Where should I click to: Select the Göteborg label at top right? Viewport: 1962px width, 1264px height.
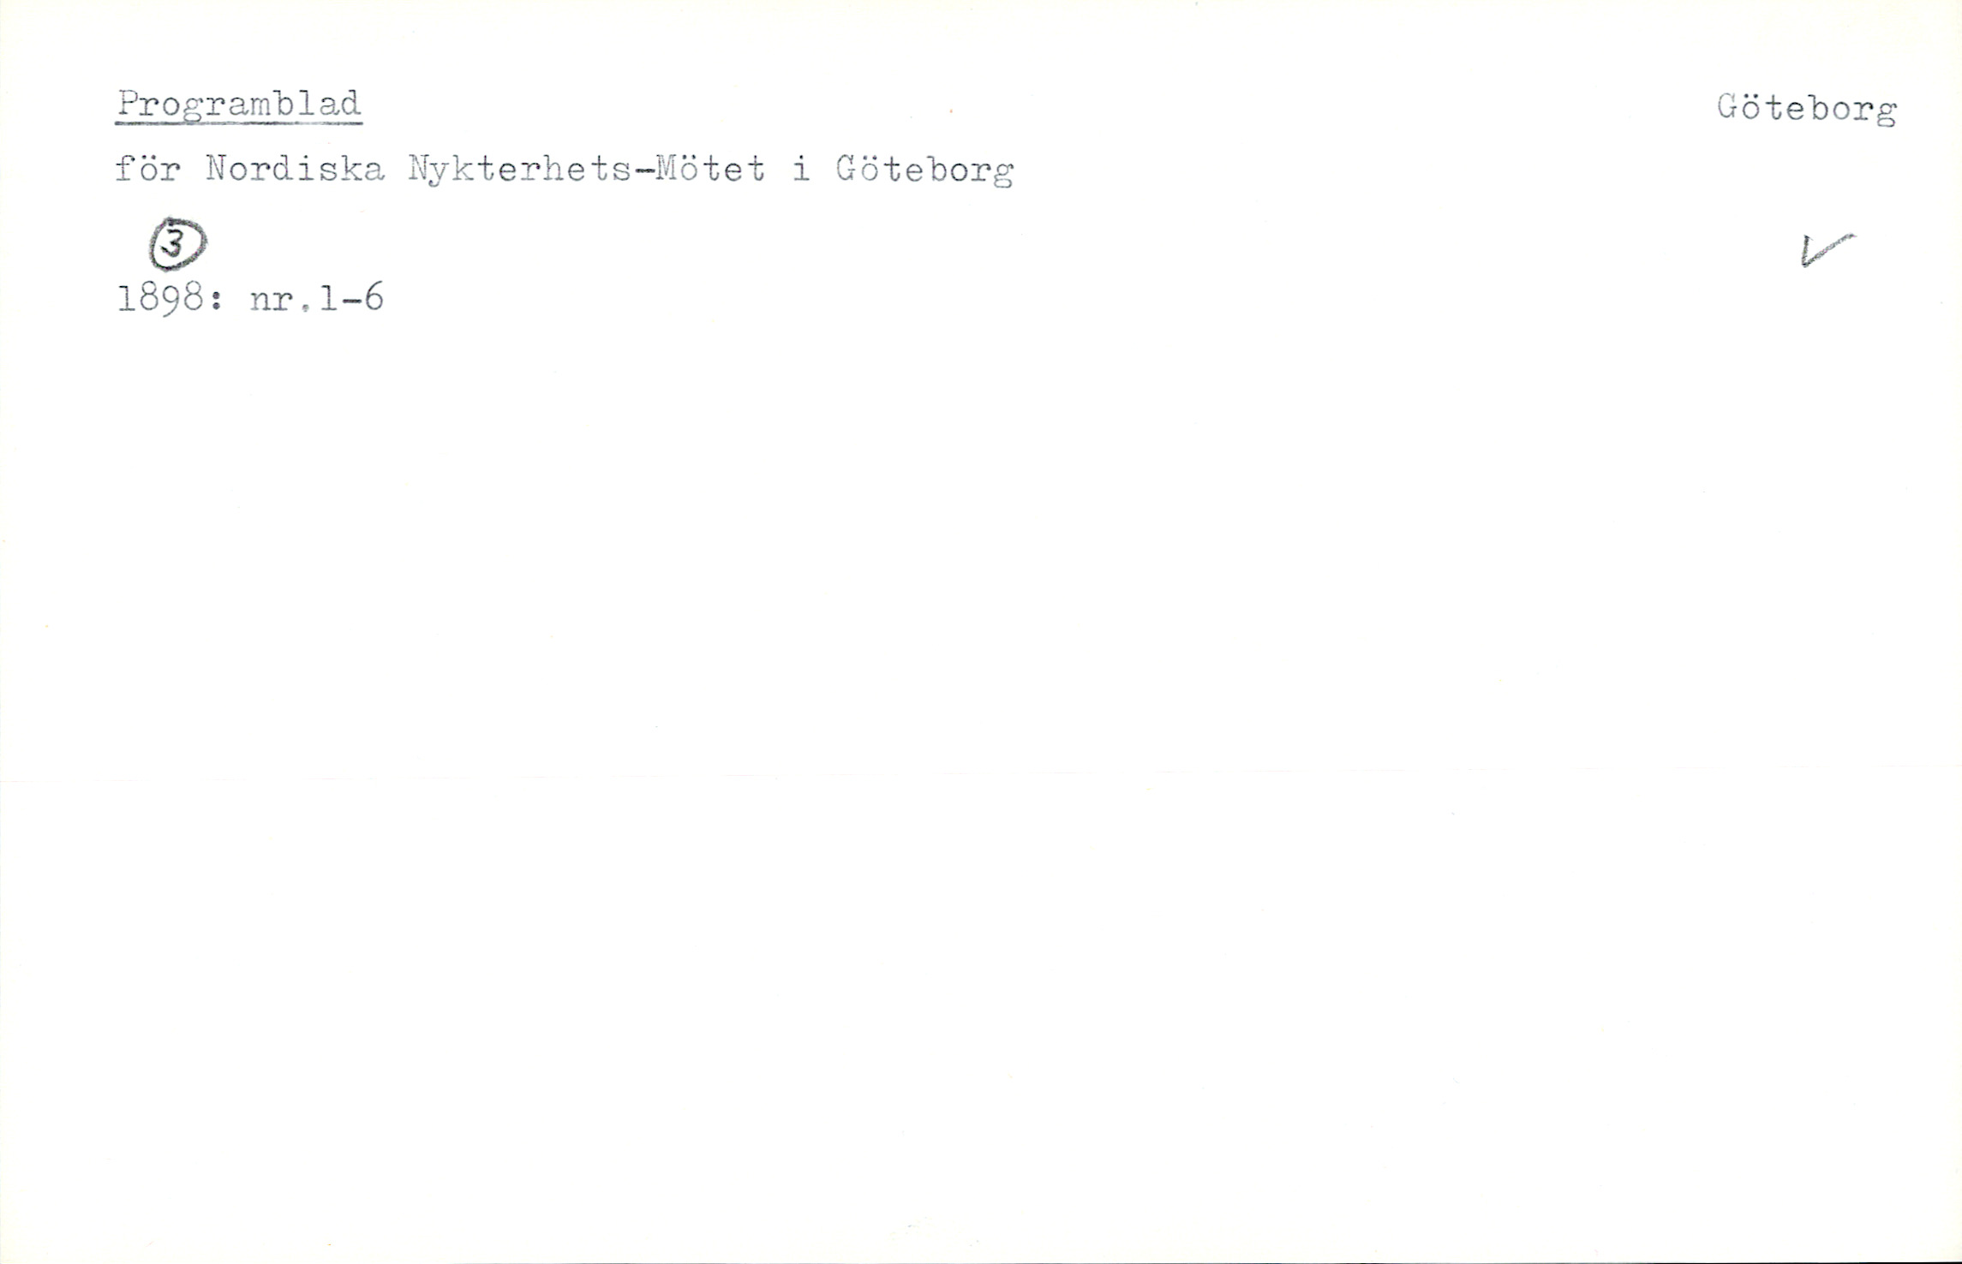coord(1807,110)
